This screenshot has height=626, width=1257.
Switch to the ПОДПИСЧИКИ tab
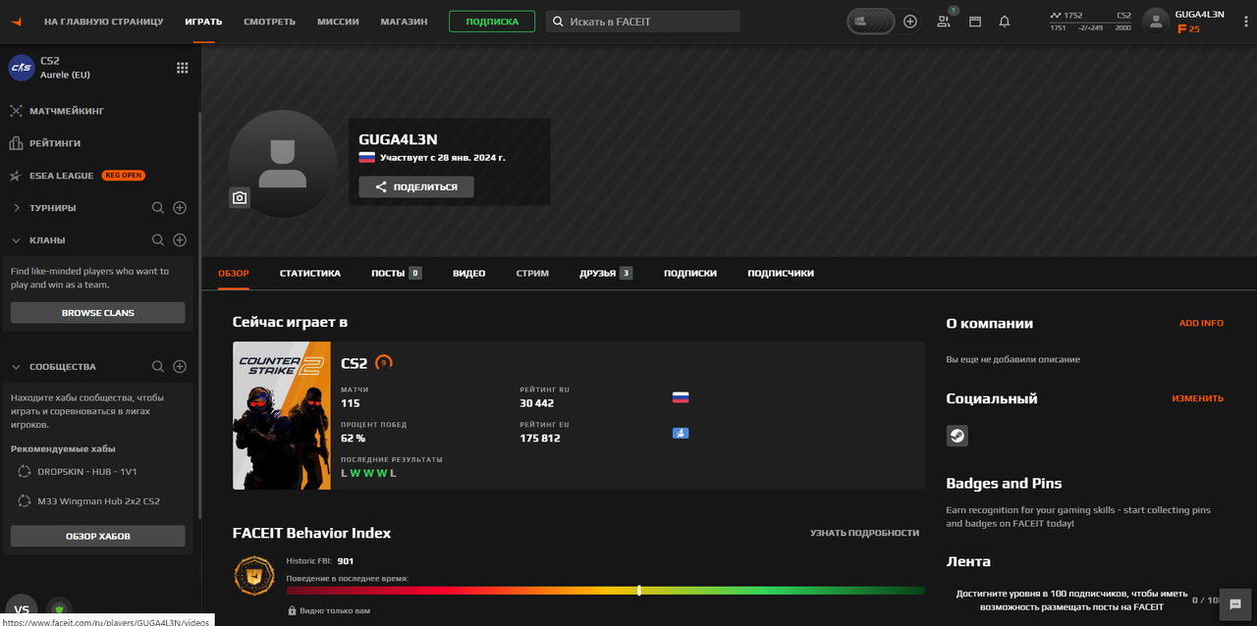[x=781, y=273]
